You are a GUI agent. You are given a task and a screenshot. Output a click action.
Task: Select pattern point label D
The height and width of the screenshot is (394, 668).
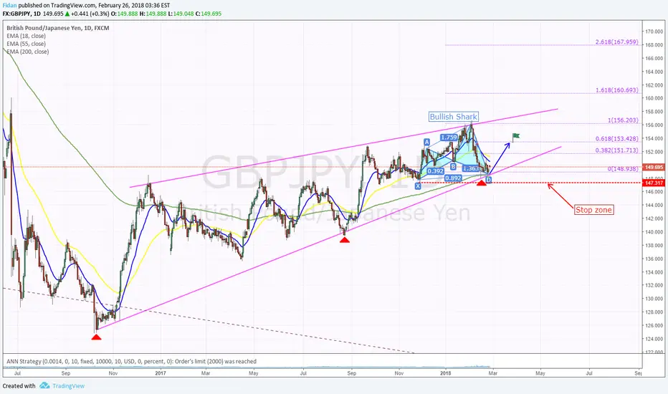(488, 180)
